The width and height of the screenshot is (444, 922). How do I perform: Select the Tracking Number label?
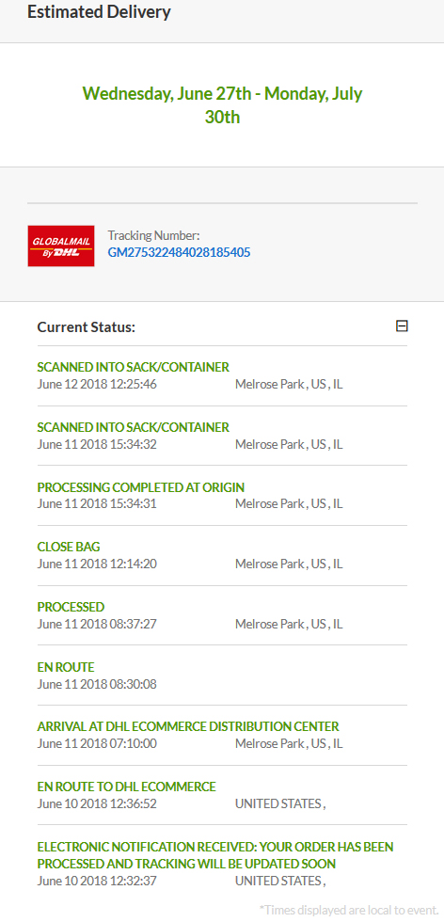[154, 236]
